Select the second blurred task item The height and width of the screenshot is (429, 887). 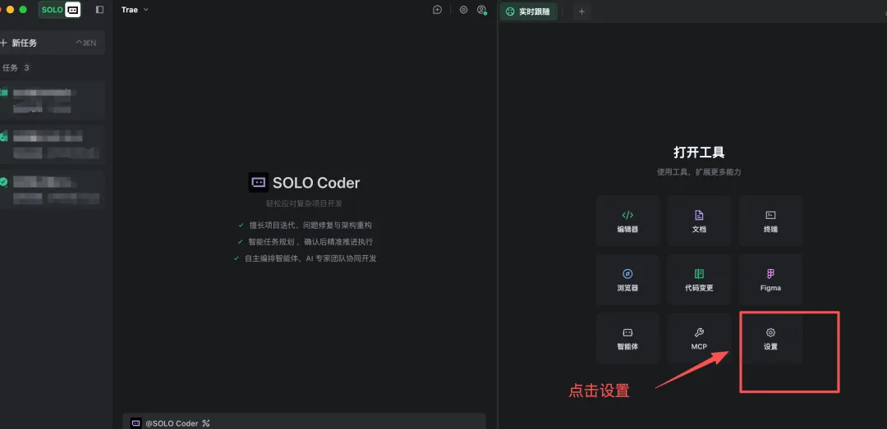point(51,144)
